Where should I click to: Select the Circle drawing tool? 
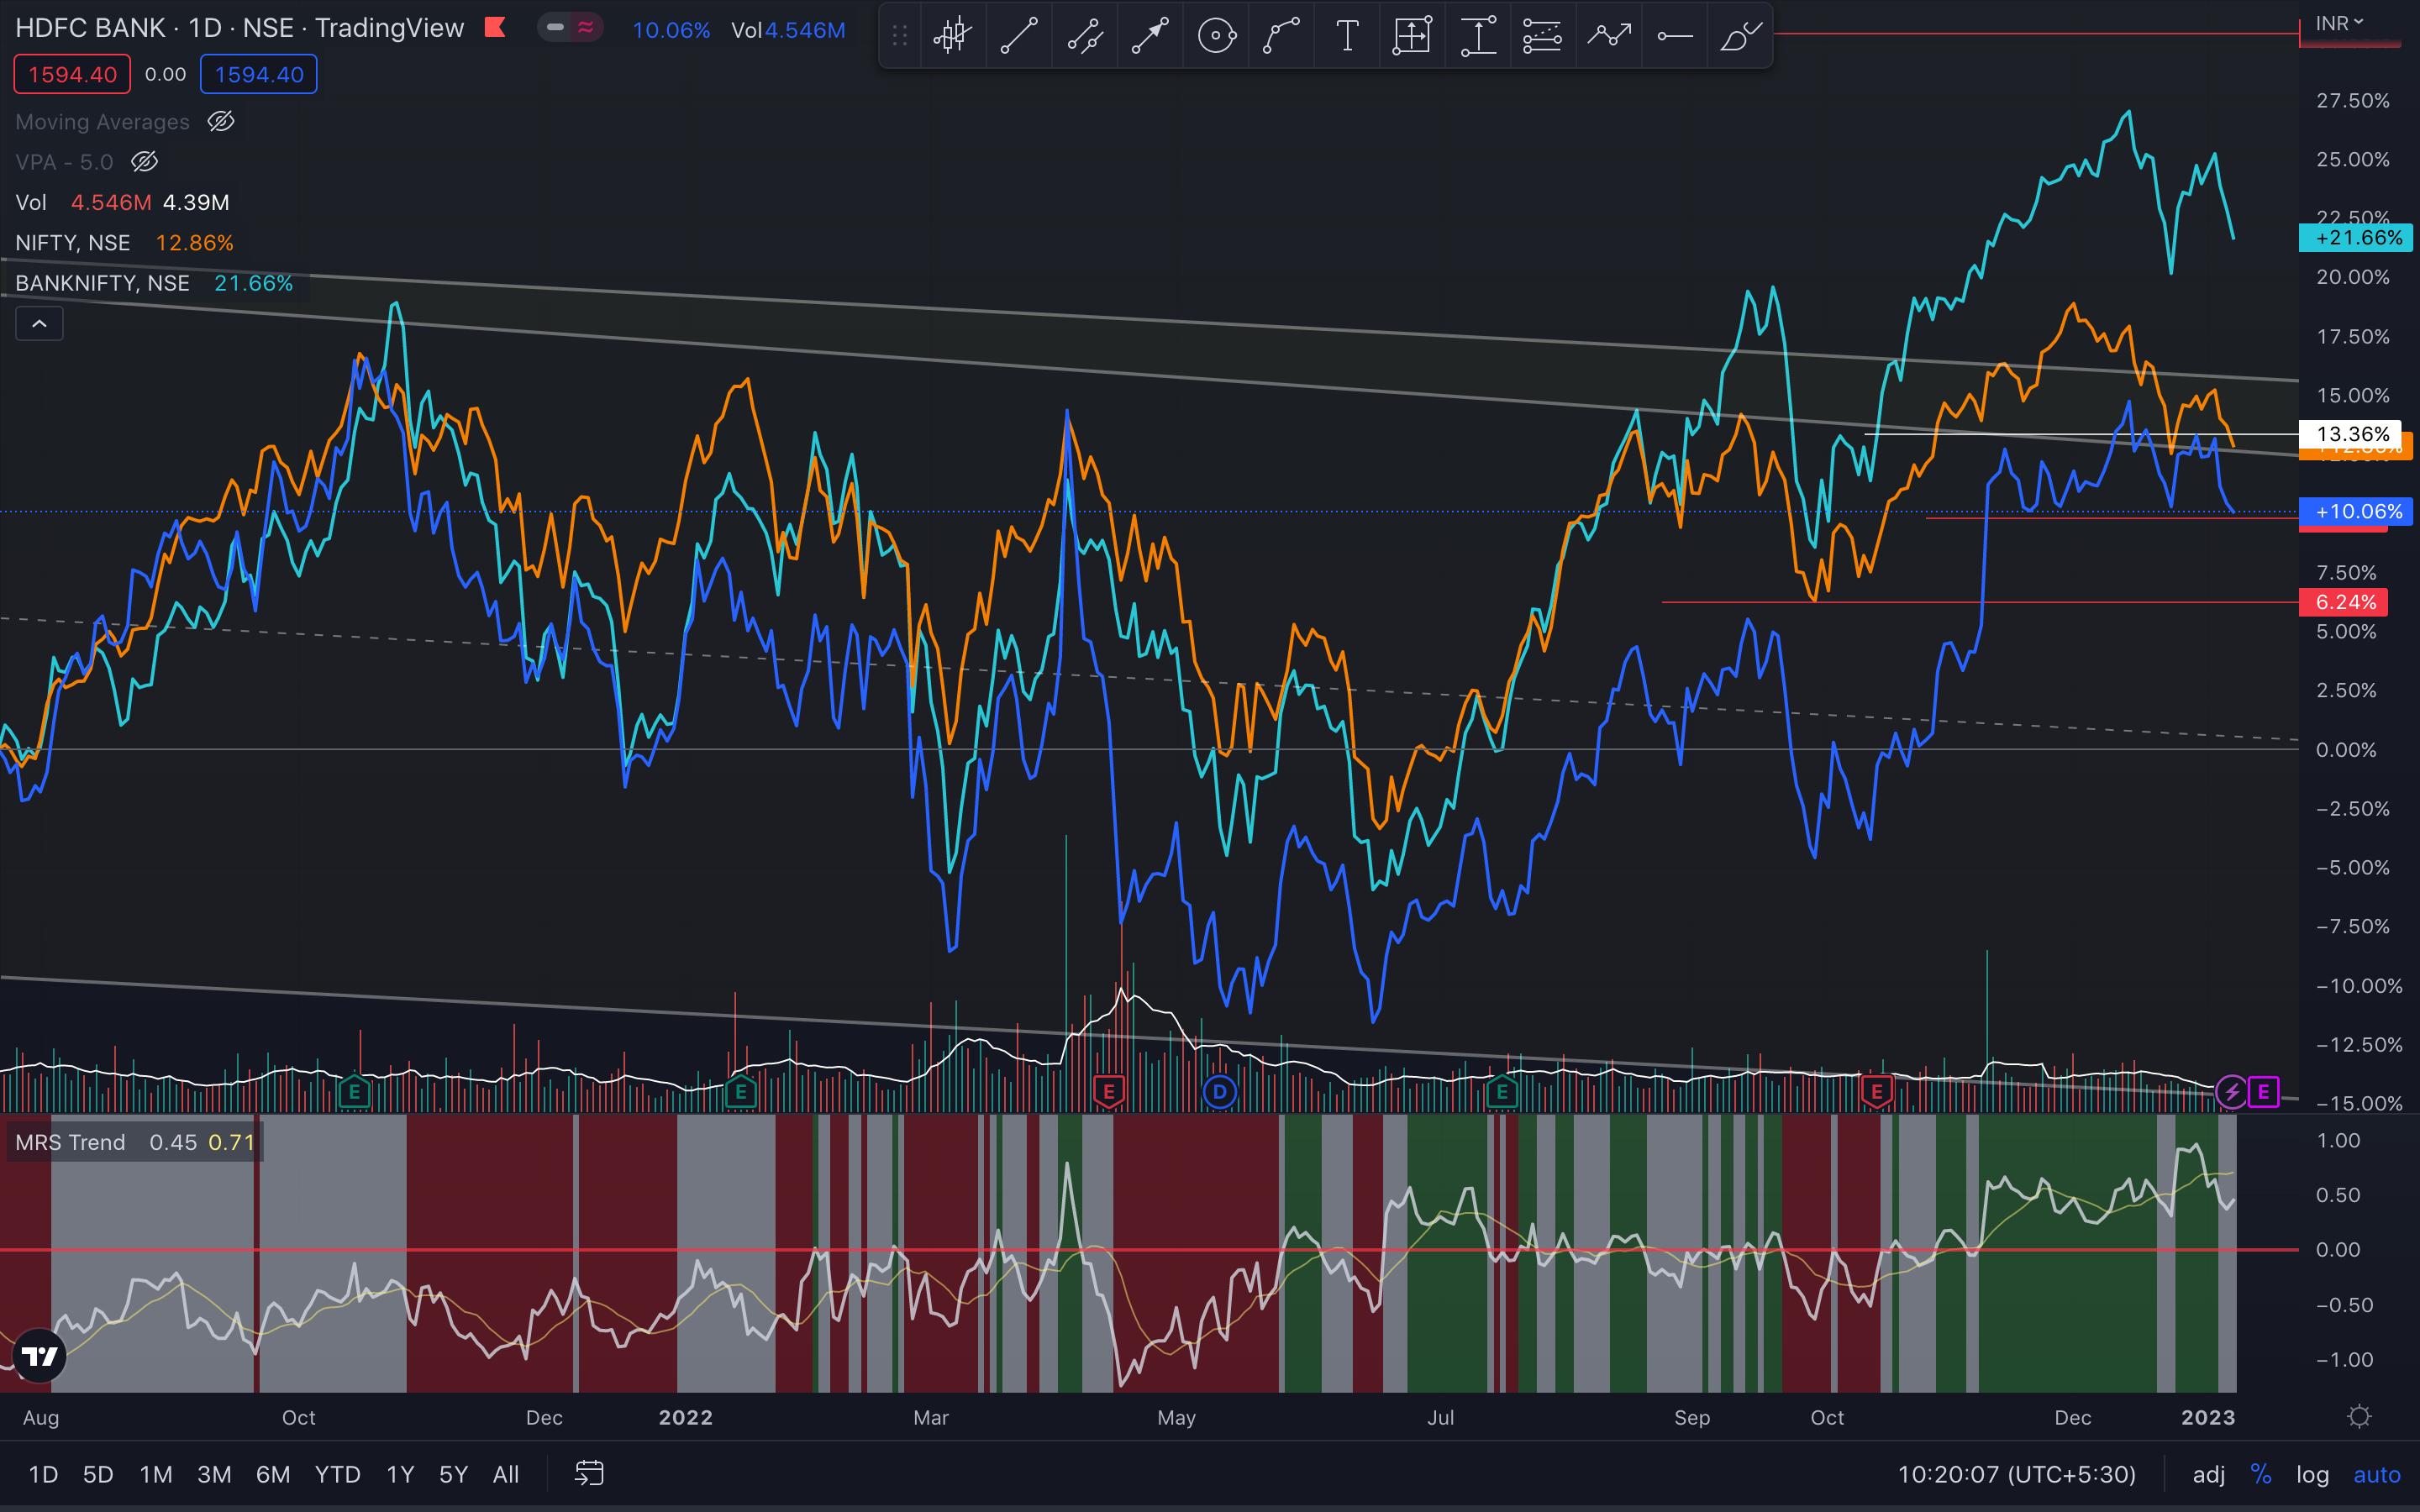1216,37
